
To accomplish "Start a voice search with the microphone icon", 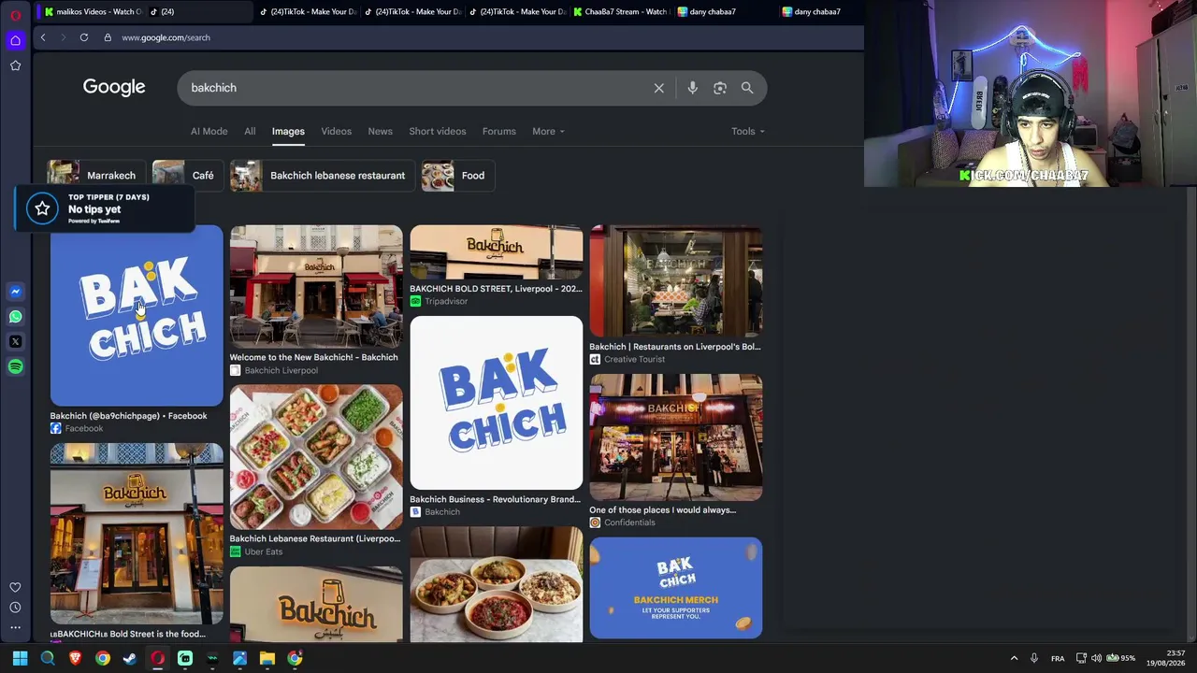I will [692, 88].
